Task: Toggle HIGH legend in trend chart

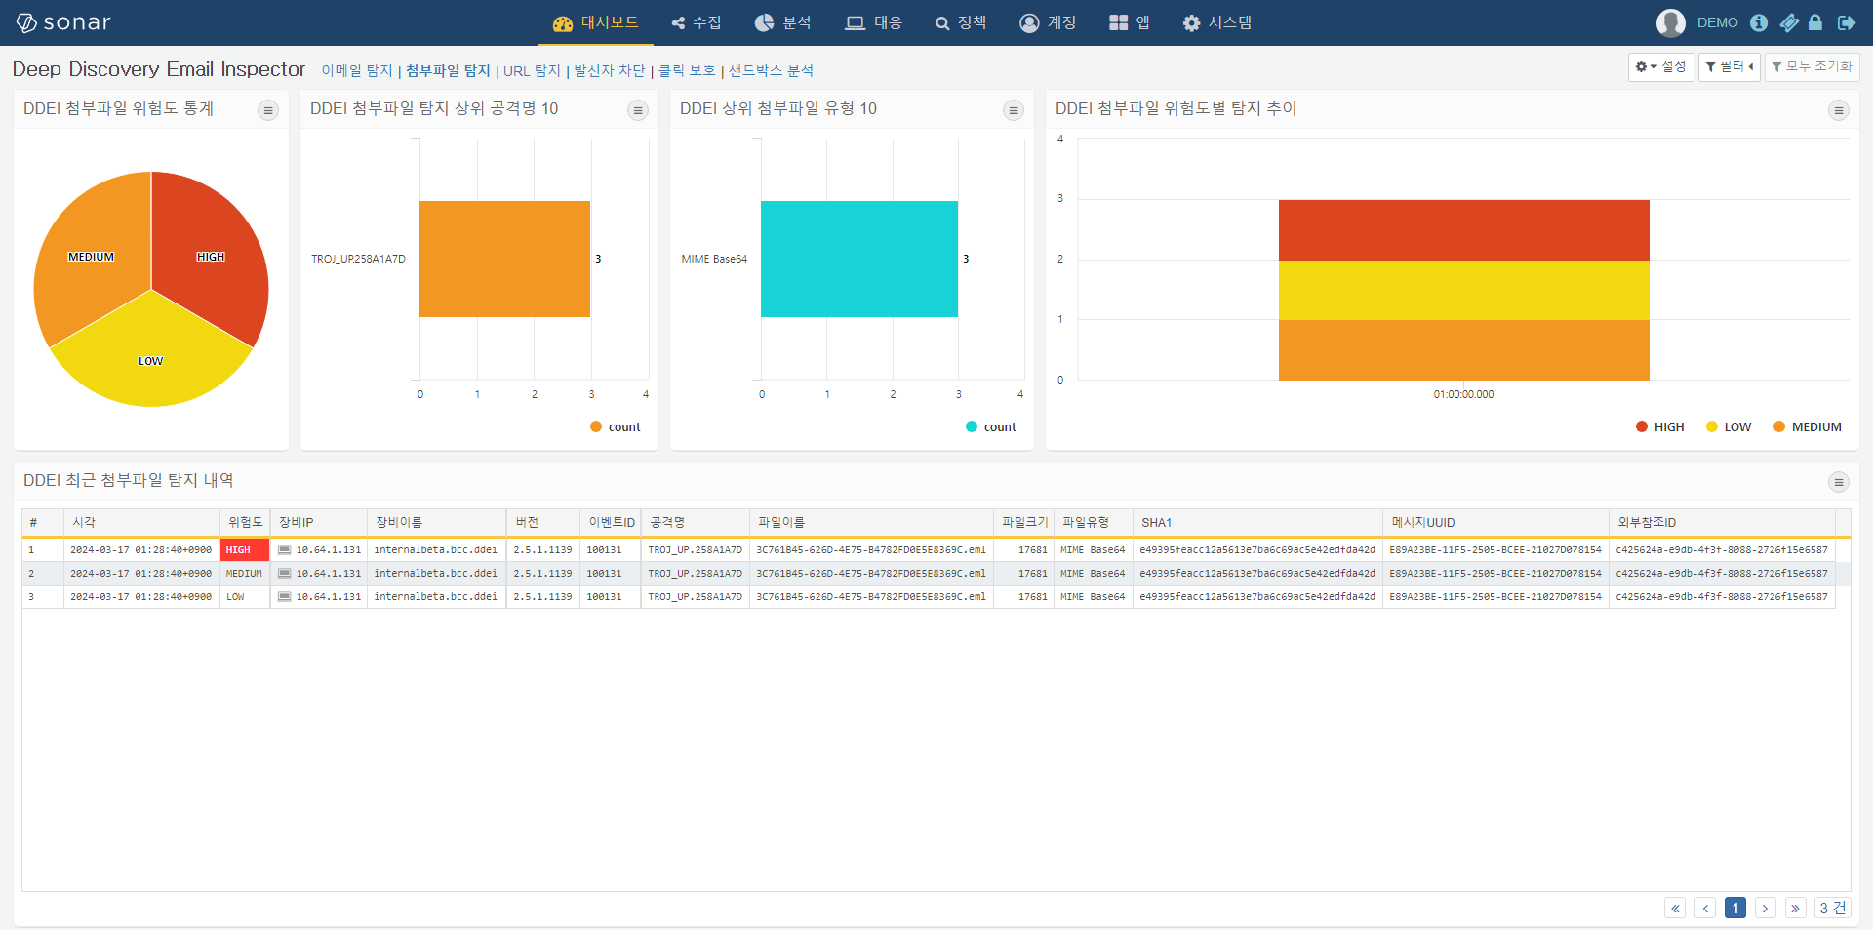Action: (1660, 426)
